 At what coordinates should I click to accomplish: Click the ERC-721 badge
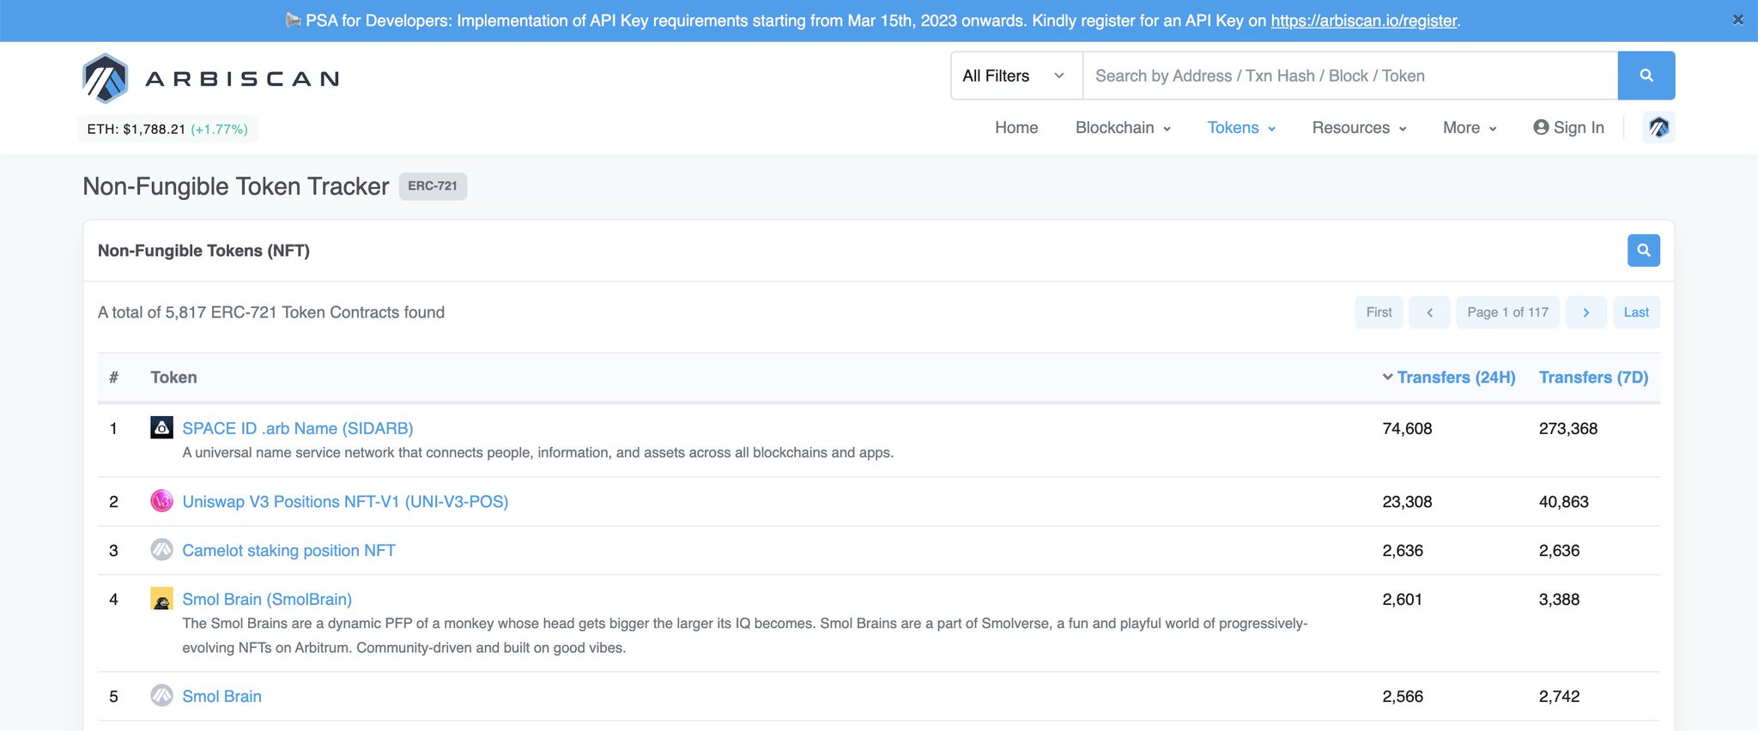tap(433, 186)
